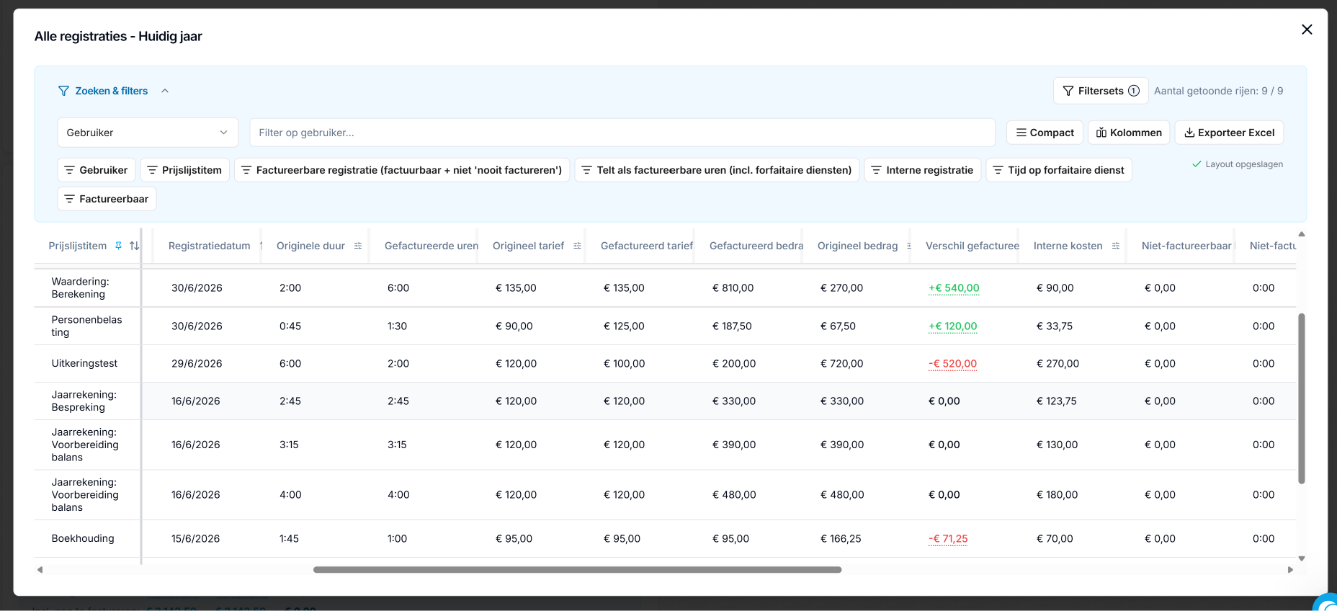The width and height of the screenshot is (1337, 611).
Task: Click the info icon next to Filtersets
Action: coord(1134,91)
